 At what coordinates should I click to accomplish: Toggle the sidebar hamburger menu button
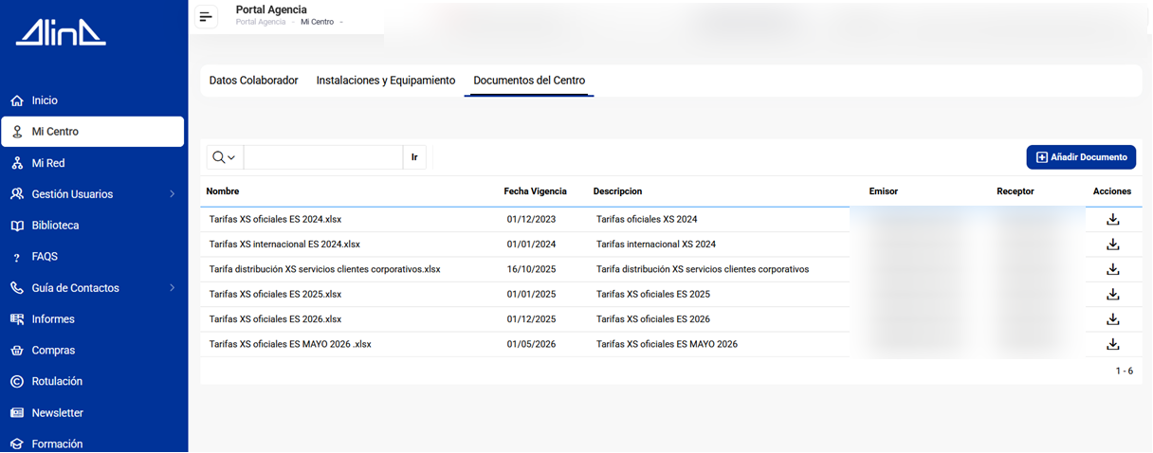point(206,16)
